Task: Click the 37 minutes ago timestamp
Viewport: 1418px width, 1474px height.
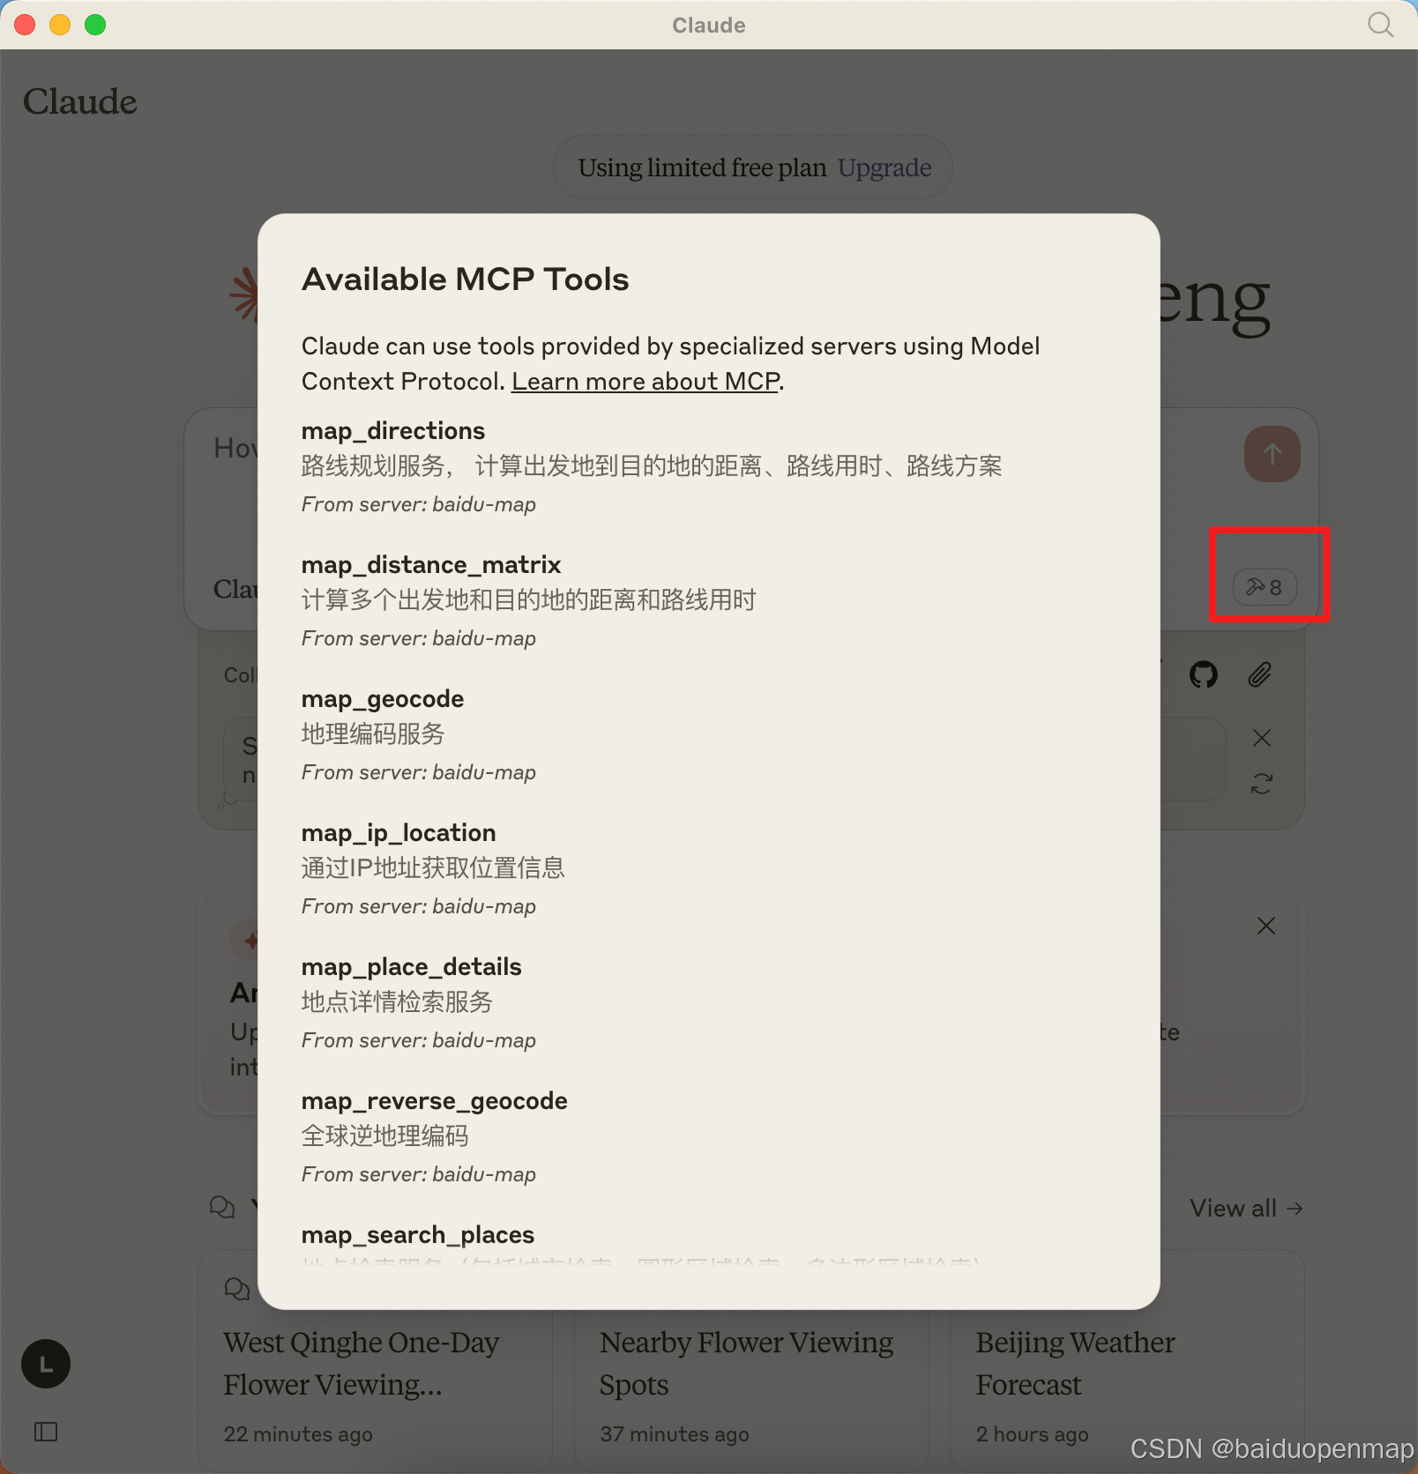Action: tap(675, 1434)
